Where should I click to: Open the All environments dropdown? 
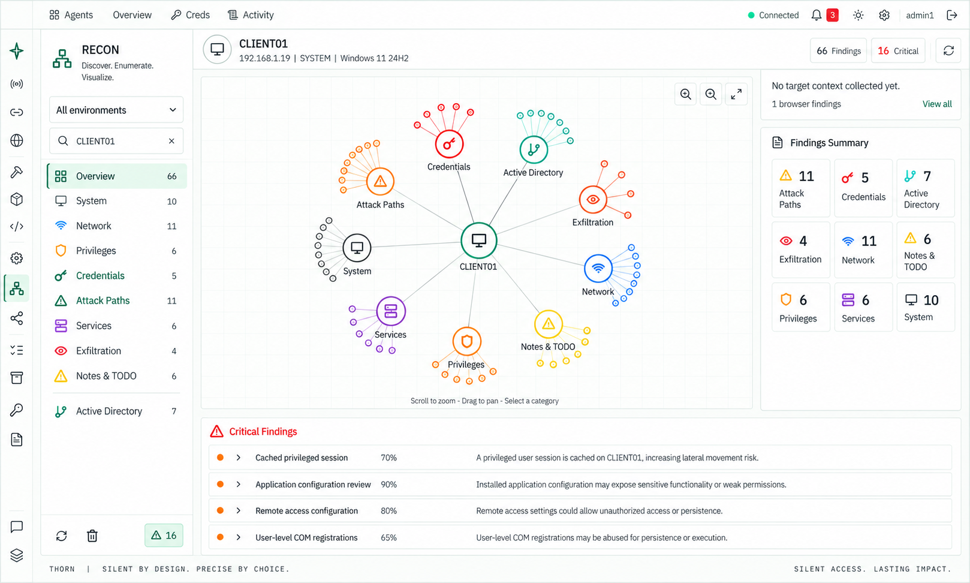point(116,110)
